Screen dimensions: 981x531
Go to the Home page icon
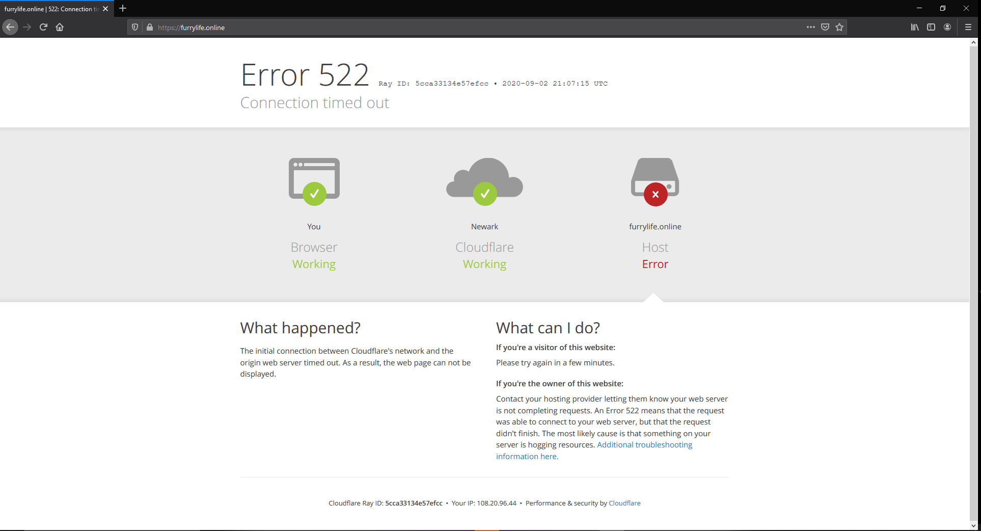pyautogui.click(x=60, y=27)
